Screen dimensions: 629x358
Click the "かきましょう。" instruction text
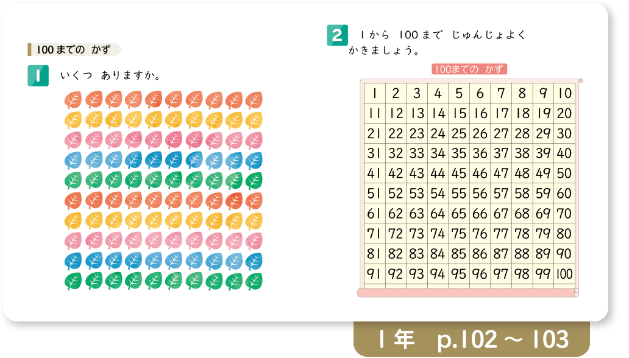[x=384, y=51]
